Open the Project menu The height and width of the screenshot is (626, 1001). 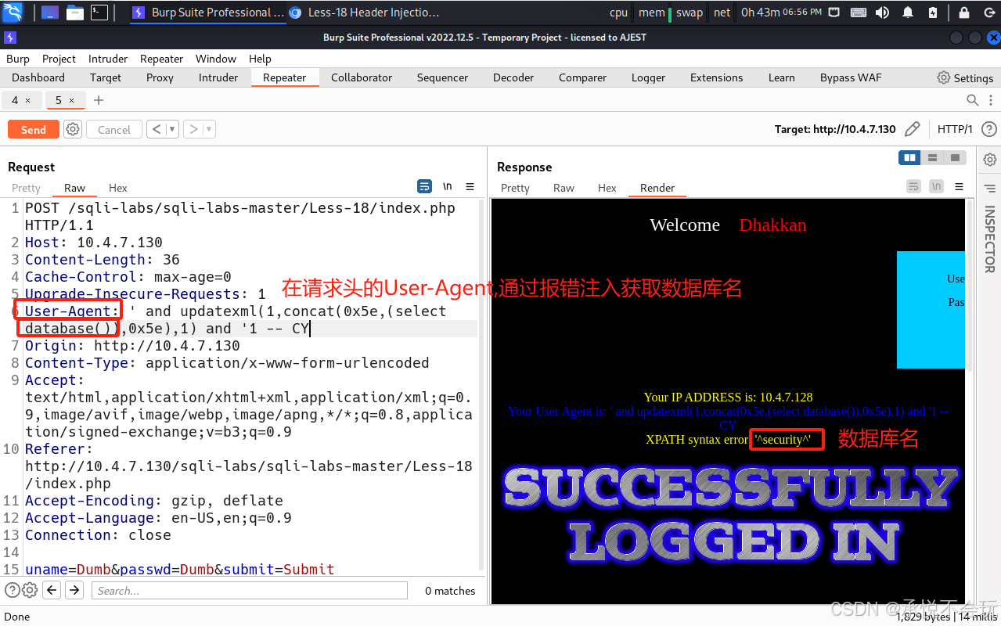tap(59, 59)
